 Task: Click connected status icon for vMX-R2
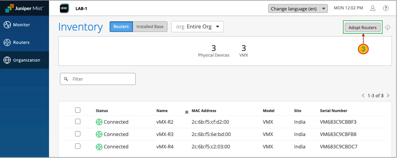[99, 122]
